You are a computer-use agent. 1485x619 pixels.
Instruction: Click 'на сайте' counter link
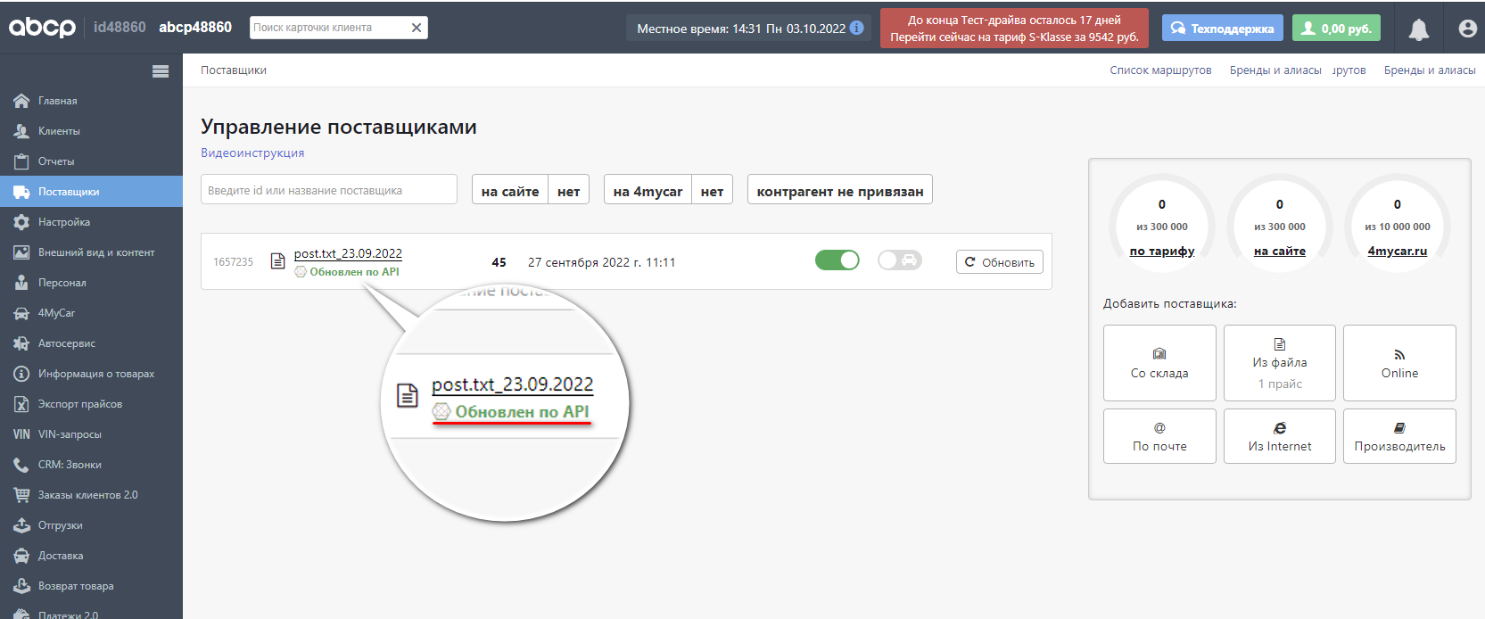pos(1280,252)
